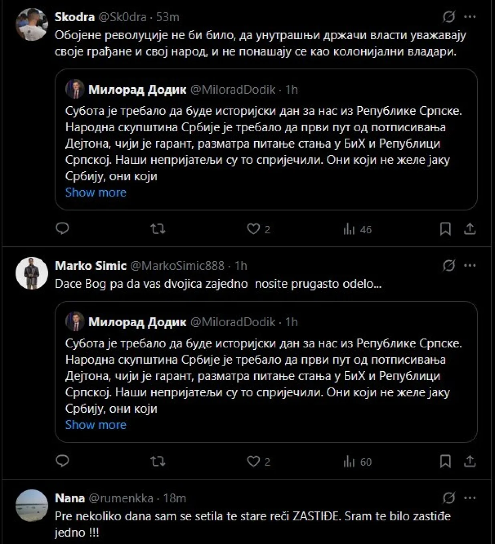Open more options menu on Skodra's post
Viewport: 495px width, 544px height.
(x=470, y=17)
